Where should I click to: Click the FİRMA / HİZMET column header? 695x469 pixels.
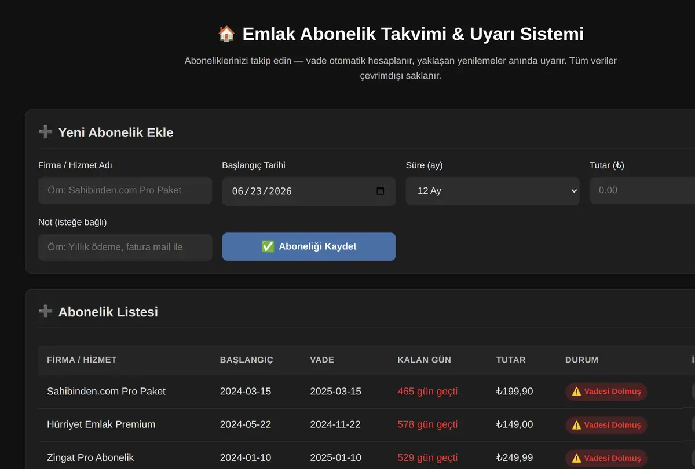82,360
